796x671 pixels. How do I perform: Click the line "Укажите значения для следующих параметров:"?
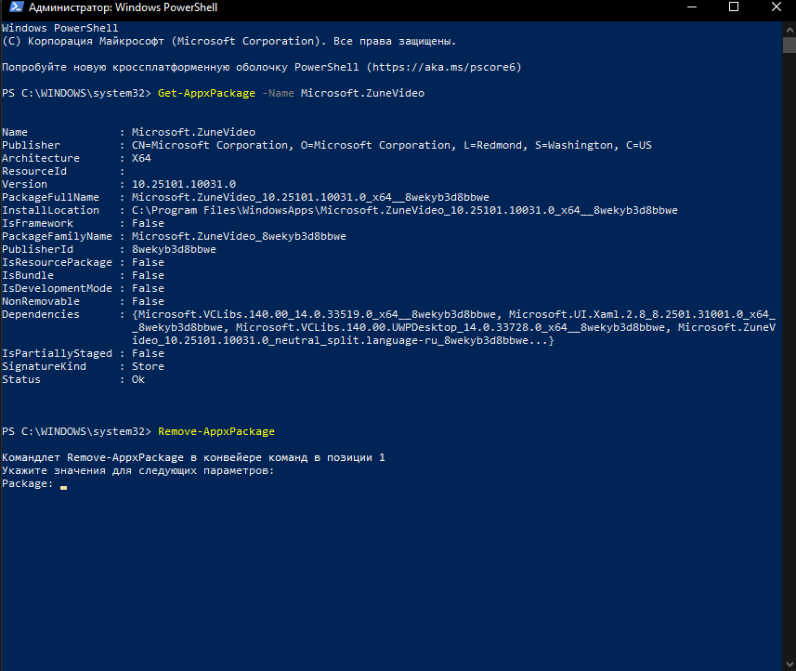pyautogui.click(x=137, y=470)
